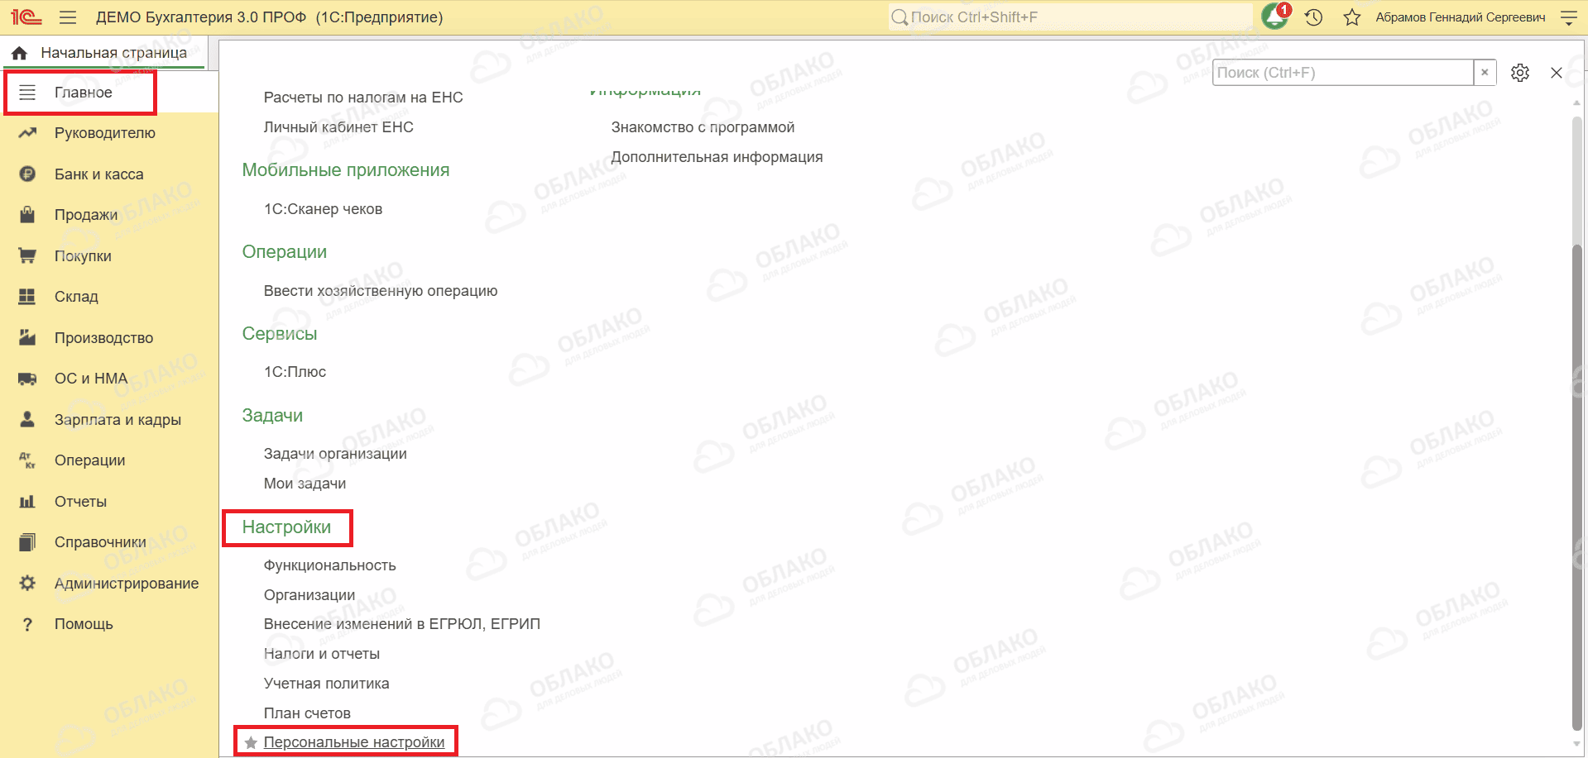Open the Зарплата и кадры section
The height and width of the screenshot is (758, 1588).
coord(118,420)
